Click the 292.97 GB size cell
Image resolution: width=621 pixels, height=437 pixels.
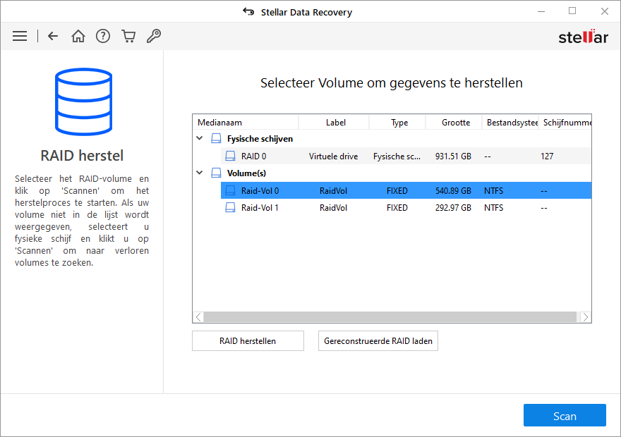tap(453, 208)
